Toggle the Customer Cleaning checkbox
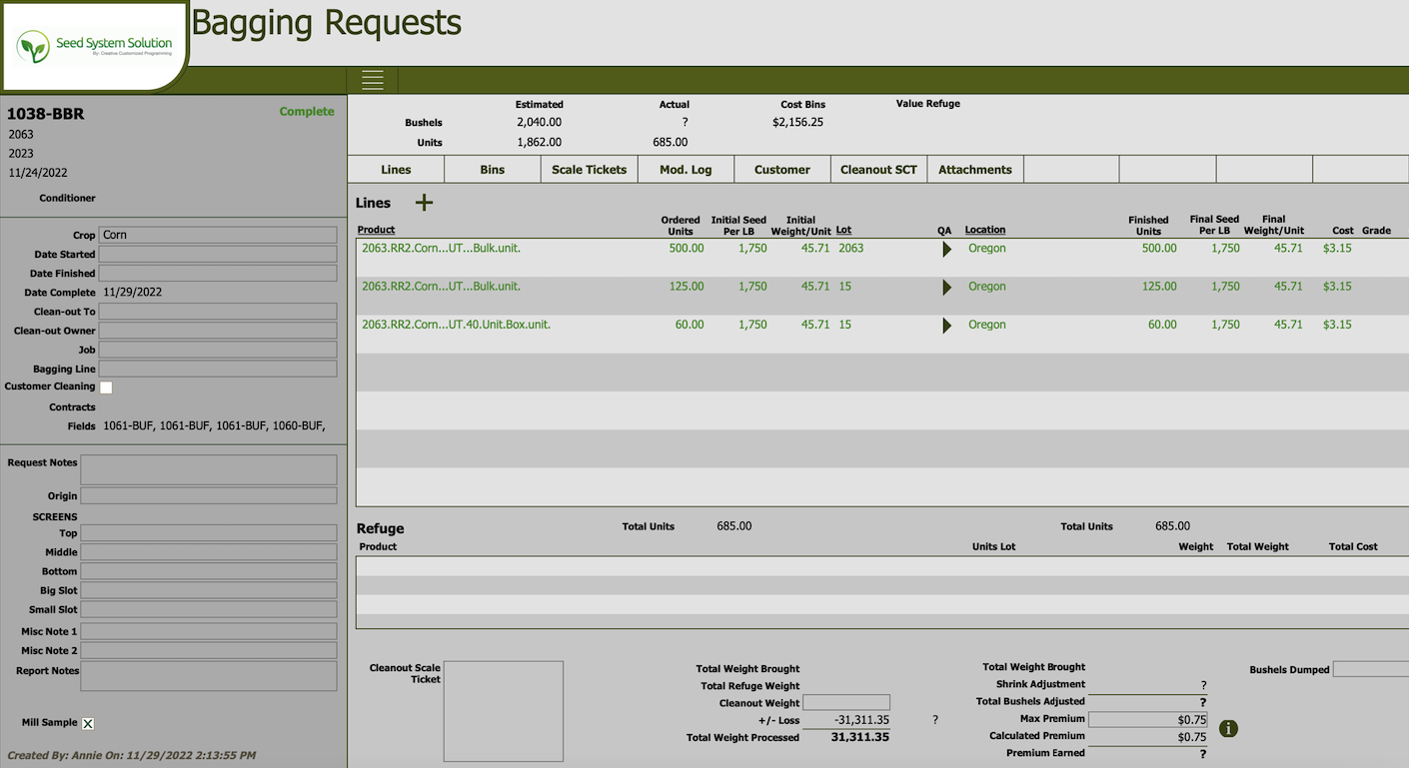The width and height of the screenshot is (1409, 768). tap(106, 387)
